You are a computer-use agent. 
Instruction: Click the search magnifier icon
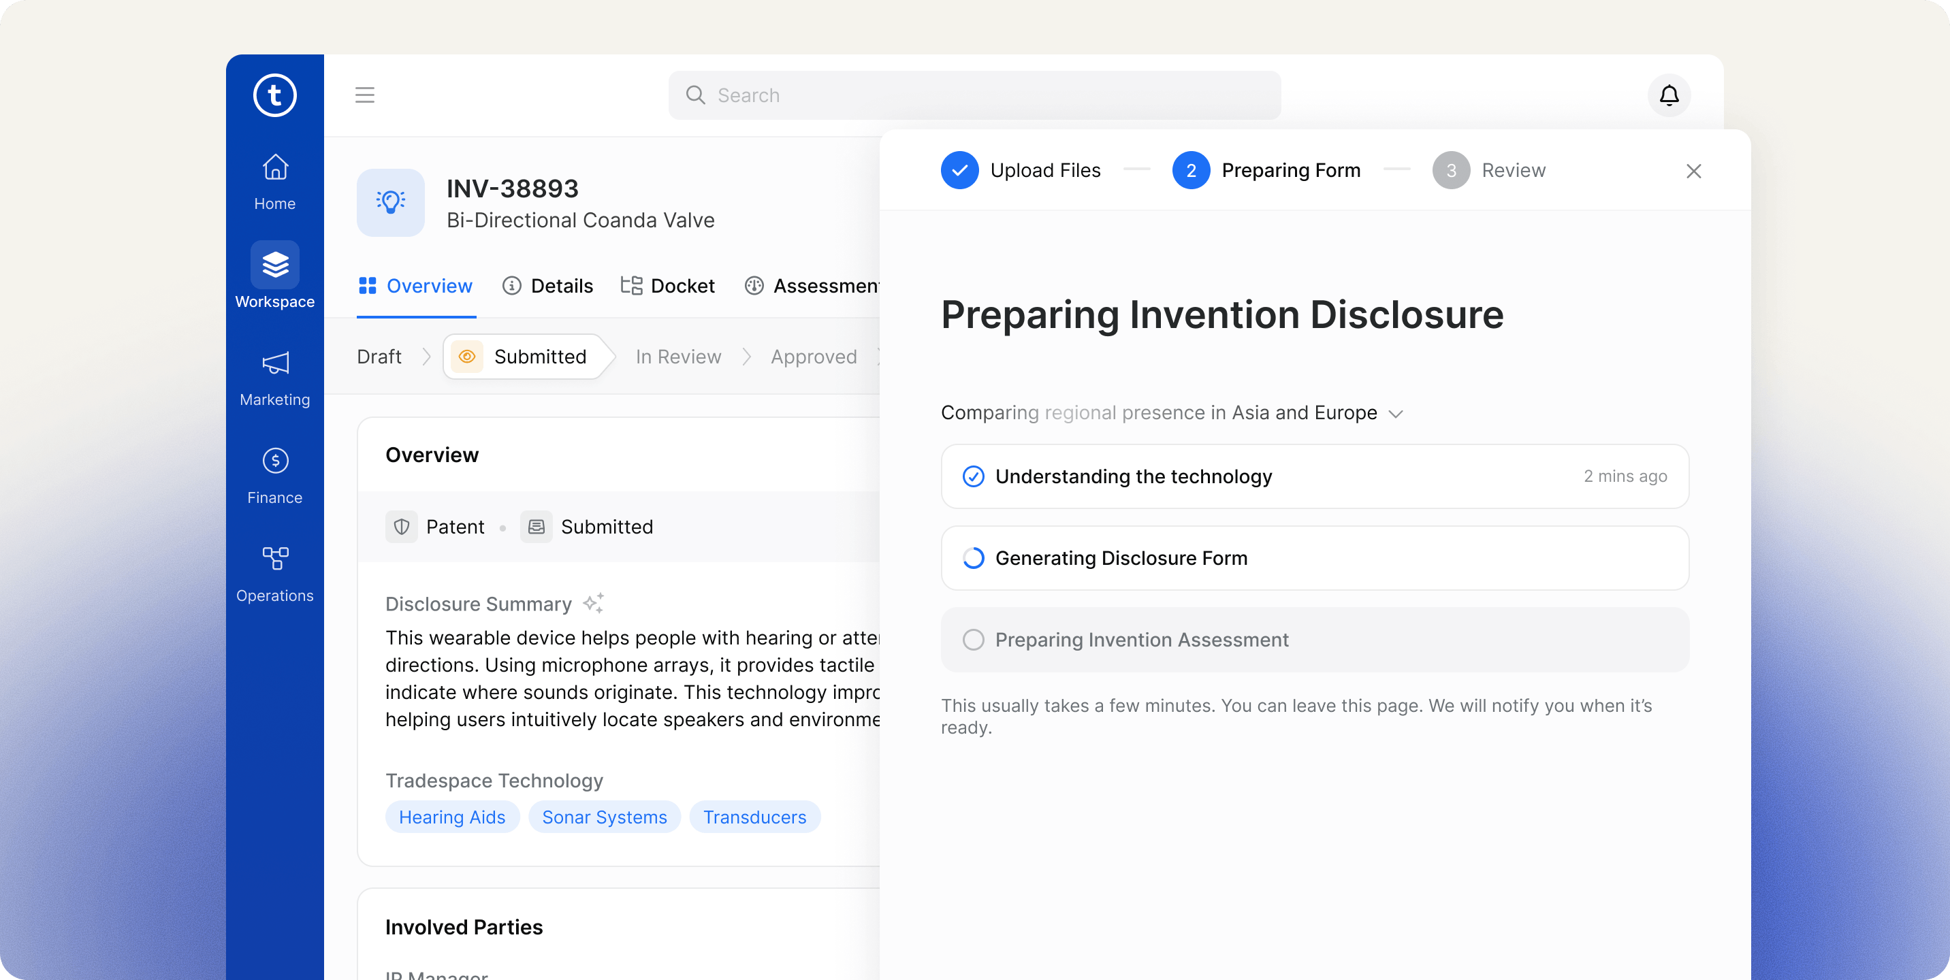click(x=695, y=95)
